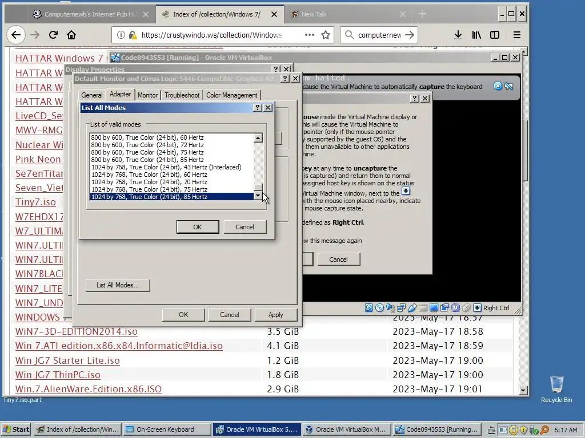Switch to On-Screen Keyboard taskbar item
The image size is (585, 438).
[167, 429]
